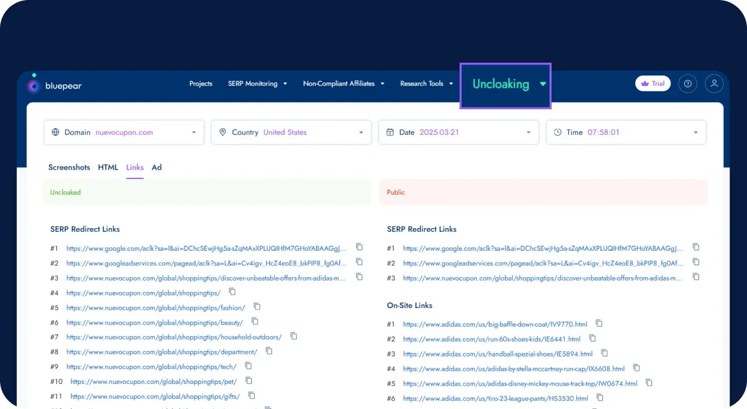Copy Uncloaked SERP redirect link #1
The width and height of the screenshot is (747, 409).
coord(359,247)
